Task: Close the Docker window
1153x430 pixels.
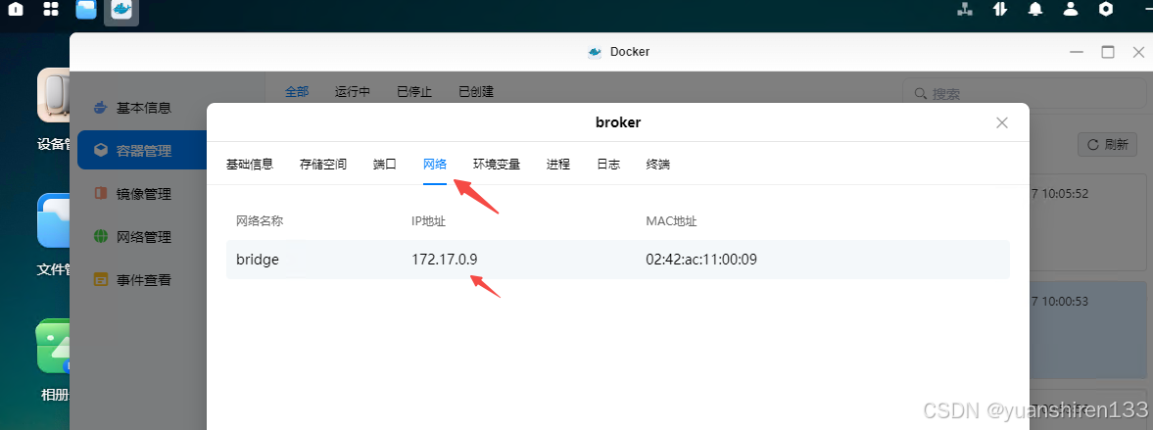Action: click(x=1139, y=52)
